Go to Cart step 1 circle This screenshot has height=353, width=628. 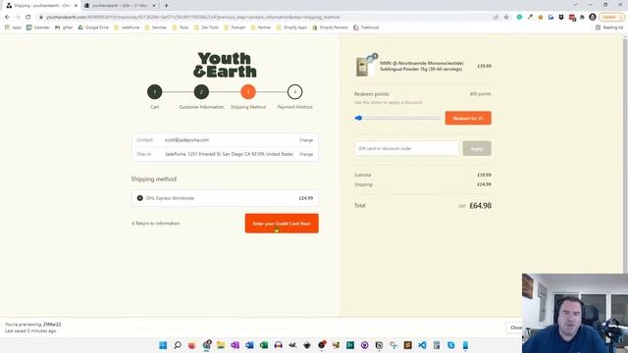(155, 92)
